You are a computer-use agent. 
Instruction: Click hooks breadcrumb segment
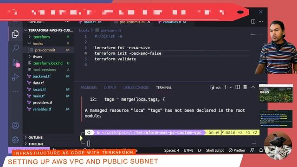pyautogui.click(x=84, y=30)
